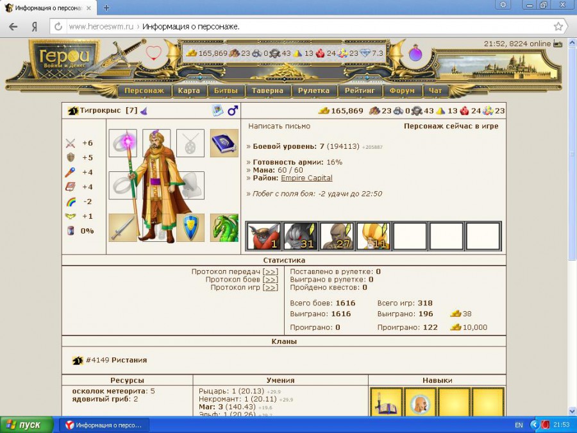
Task: Click the clan emblem beside #4149 Ристания
Action: [78, 361]
